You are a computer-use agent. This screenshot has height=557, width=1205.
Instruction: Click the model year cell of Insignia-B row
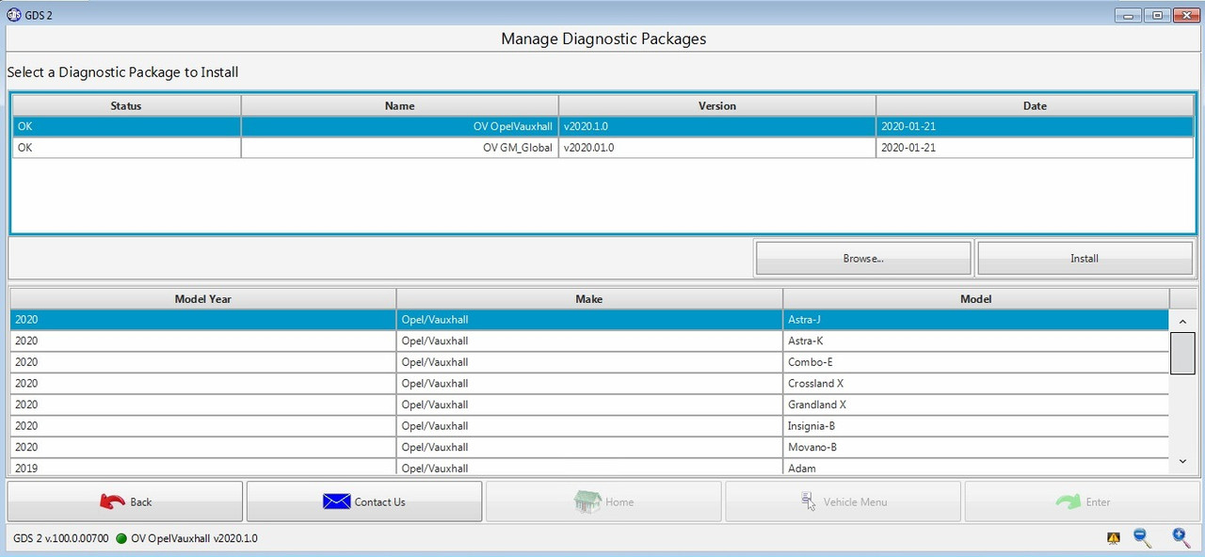pos(203,425)
